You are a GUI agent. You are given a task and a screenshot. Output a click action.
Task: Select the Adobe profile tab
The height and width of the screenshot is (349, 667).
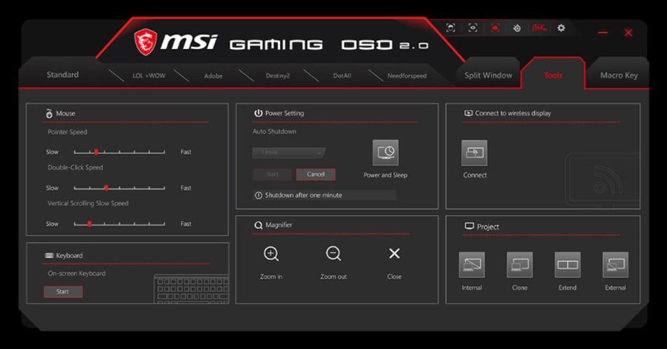point(213,76)
